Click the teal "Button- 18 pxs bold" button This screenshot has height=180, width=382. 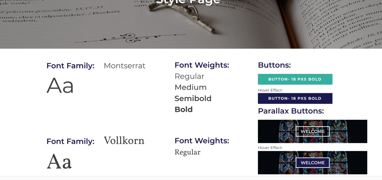point(295,79)
